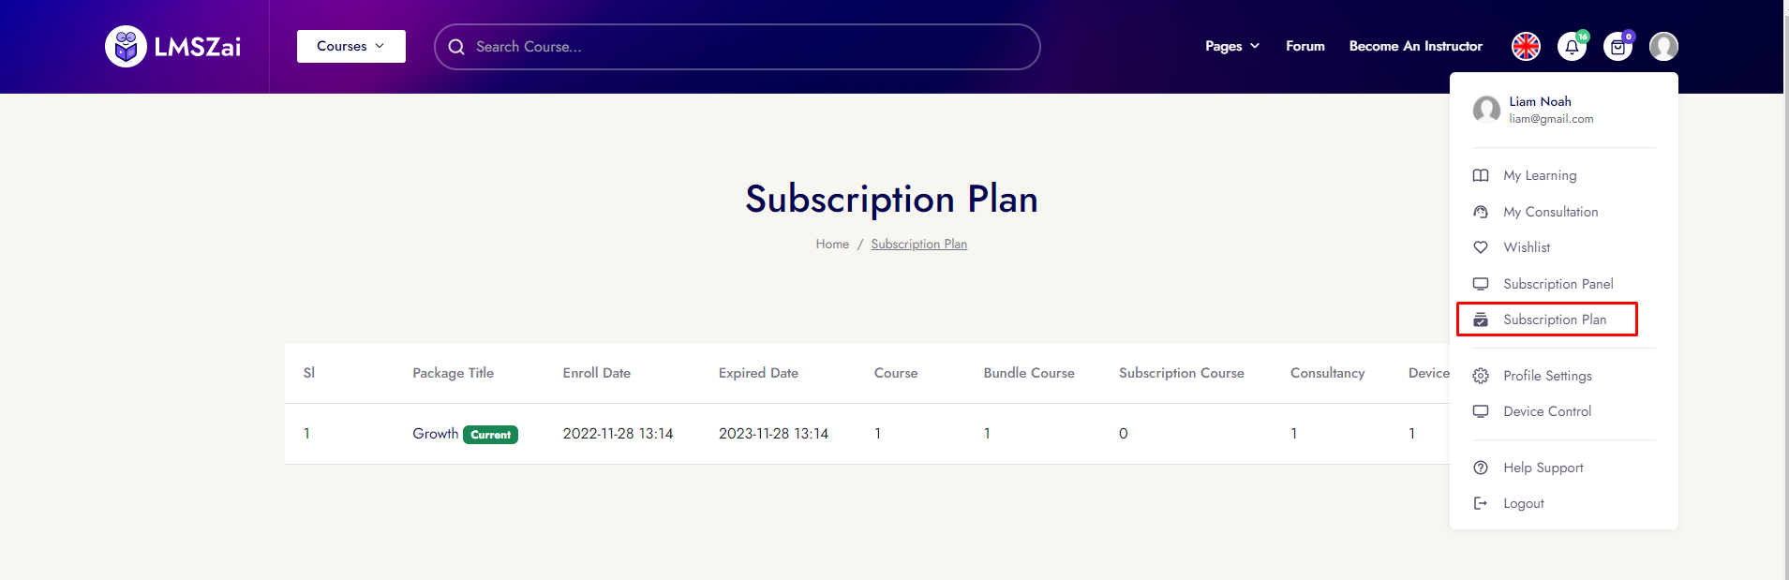
Task: Go to Home breadcrumb link
Action: pos(831,244)
